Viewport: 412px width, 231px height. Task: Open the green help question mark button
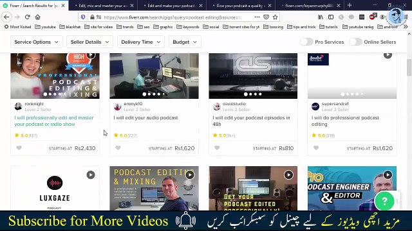click(x=384, y=201)
